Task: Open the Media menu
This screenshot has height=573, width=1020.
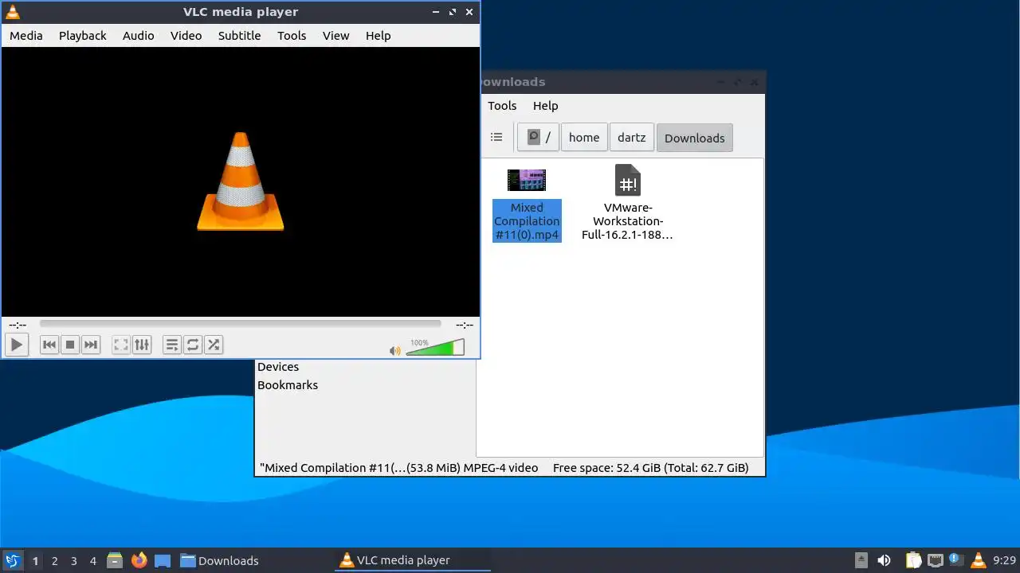Action: tap(26, 36)
